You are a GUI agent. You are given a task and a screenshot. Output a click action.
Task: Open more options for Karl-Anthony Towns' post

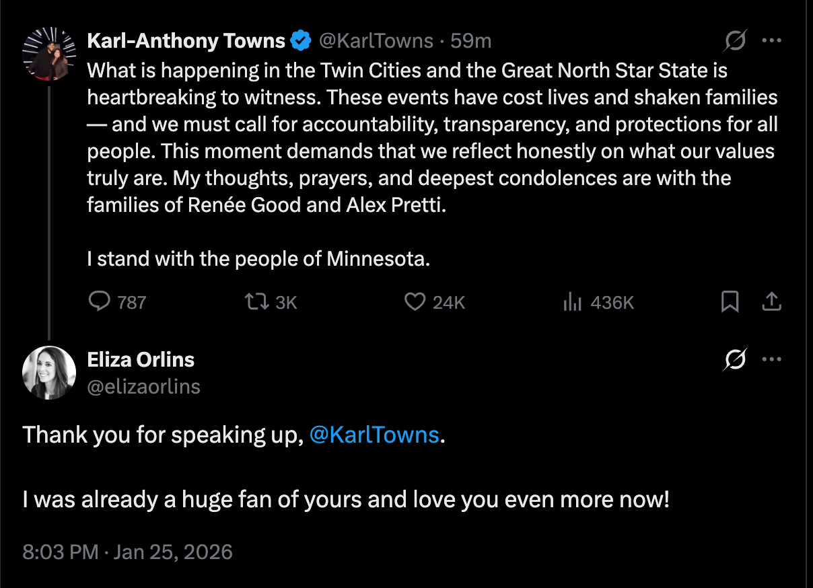tap(771, 40)
